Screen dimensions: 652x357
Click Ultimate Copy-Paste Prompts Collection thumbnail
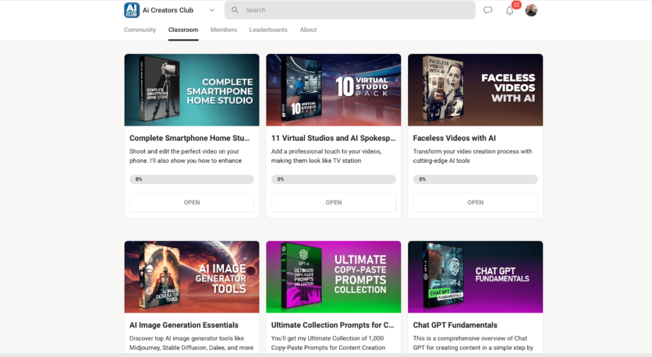[x=334, y=277]
